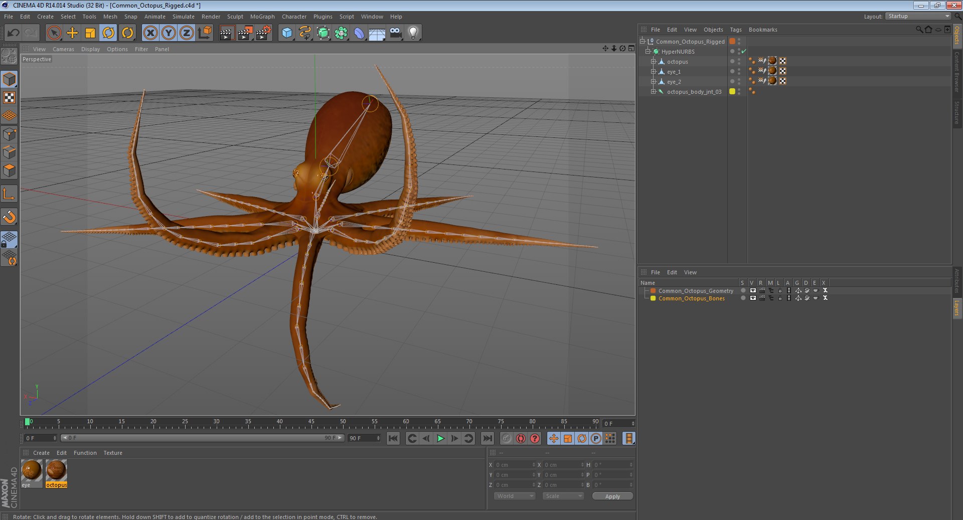Click yellow layer swatch on octopus_body_jnt_03
Screen dimensions: 963x520
(732, 91)
